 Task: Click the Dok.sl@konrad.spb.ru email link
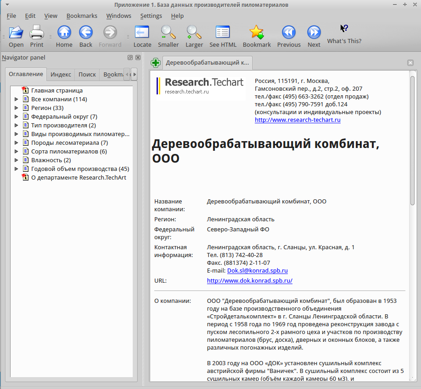257,271
